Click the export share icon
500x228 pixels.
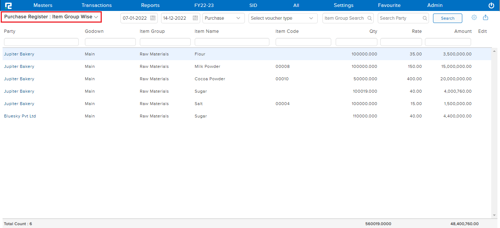[485, 18]
